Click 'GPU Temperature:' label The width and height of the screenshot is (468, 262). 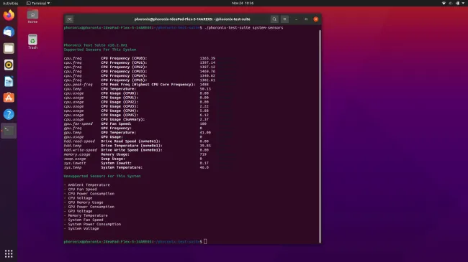click(x=118, y=133)
